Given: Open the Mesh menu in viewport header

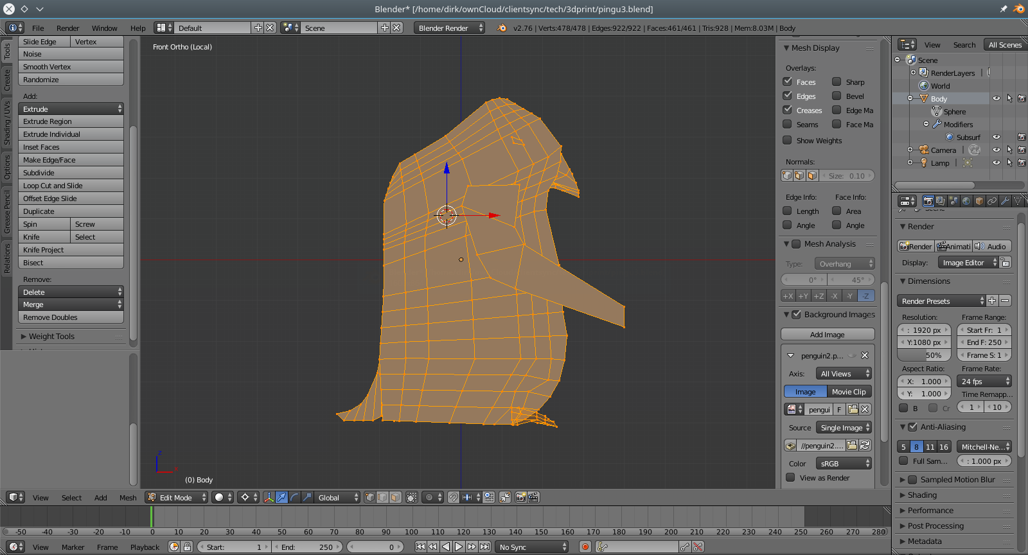Looking at the screenshot, I should coord(128,498).
